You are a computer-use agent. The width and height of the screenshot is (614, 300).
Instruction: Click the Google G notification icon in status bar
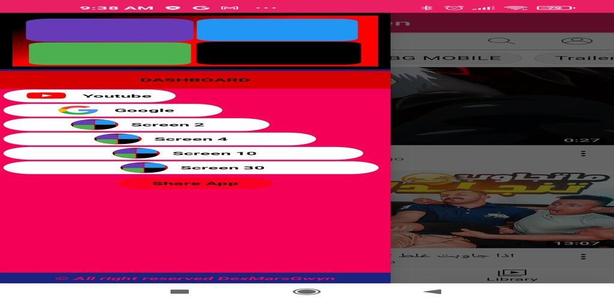201,7
